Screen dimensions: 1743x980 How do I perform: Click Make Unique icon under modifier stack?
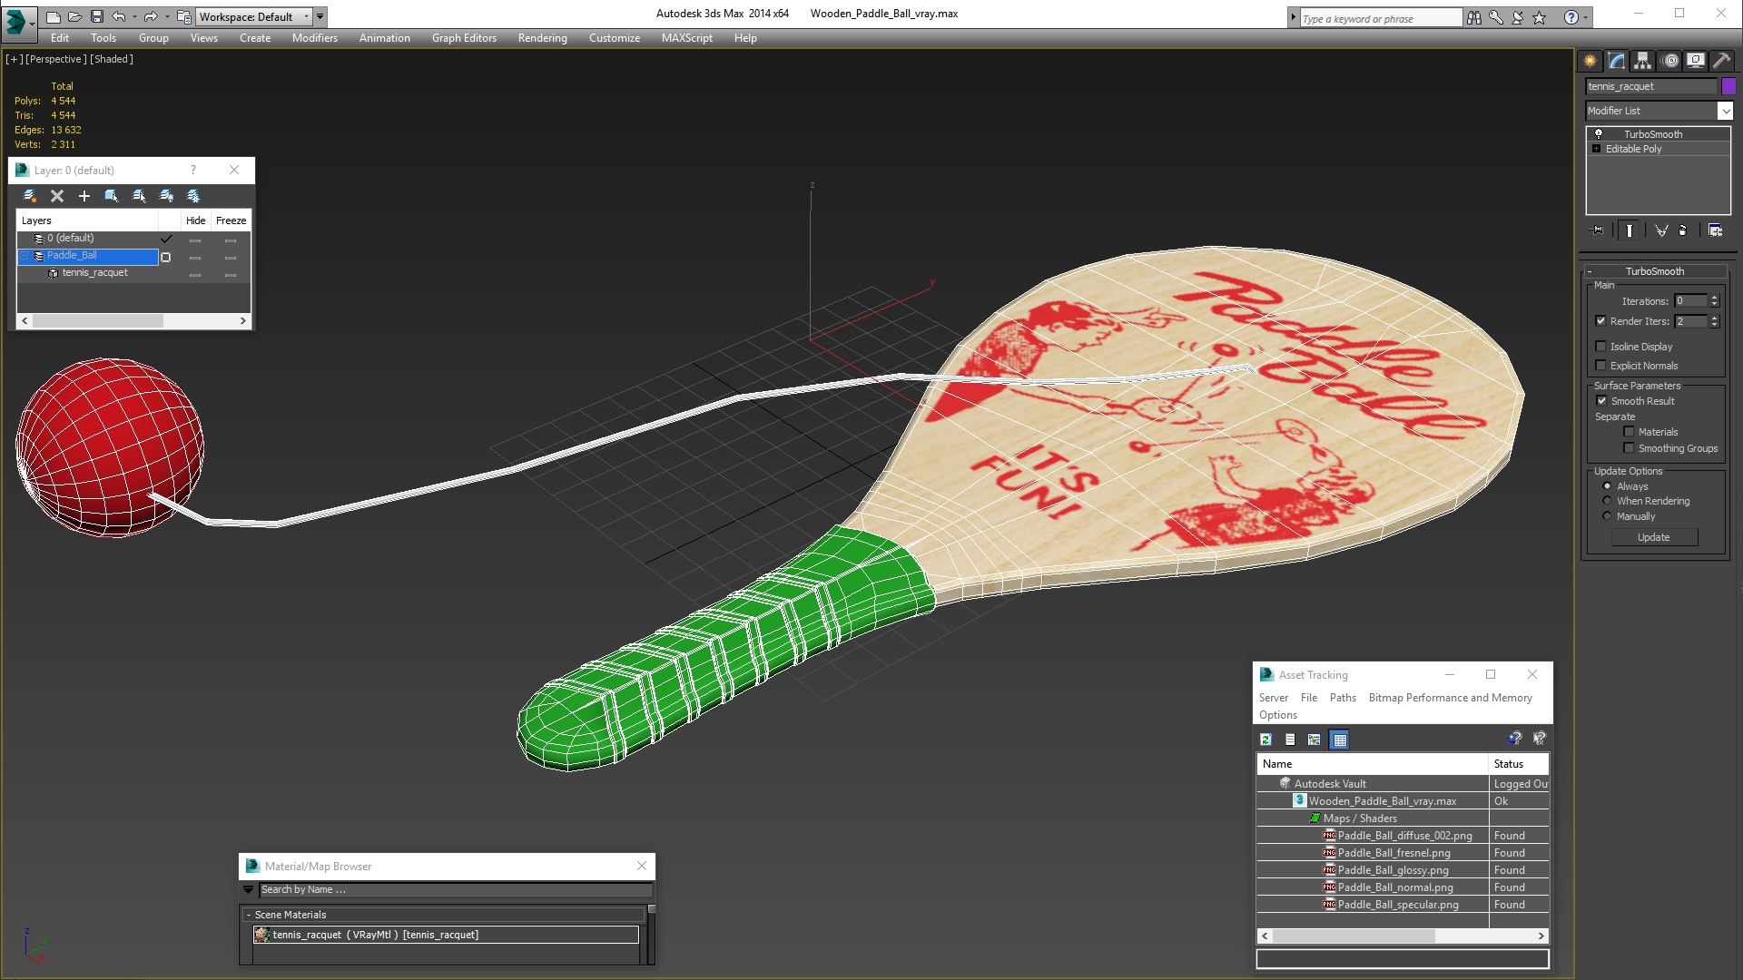tap(1661, 230)
